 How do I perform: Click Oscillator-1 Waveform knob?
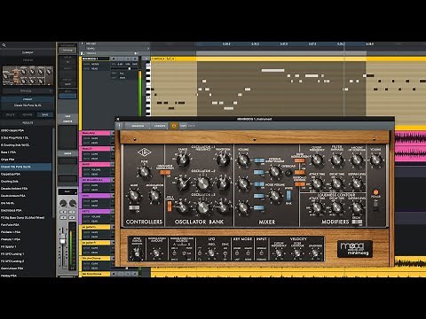pos(223,159)
